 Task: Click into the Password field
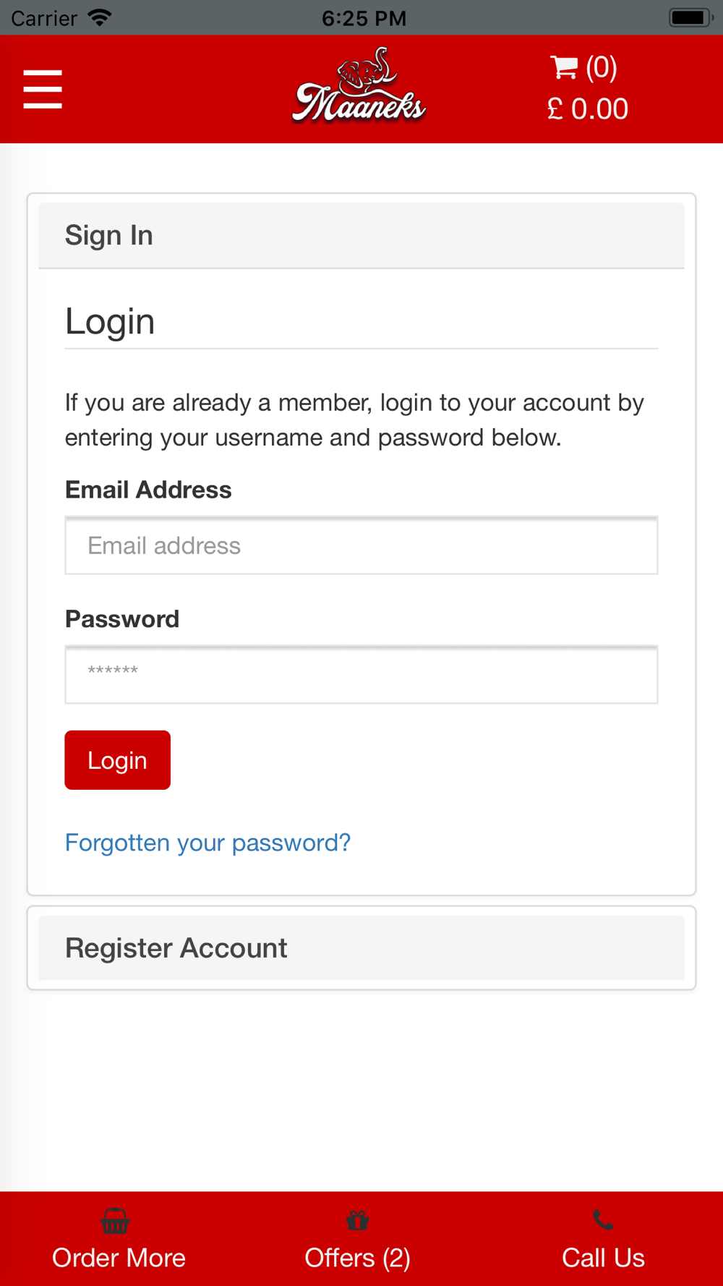click(361, 675)
